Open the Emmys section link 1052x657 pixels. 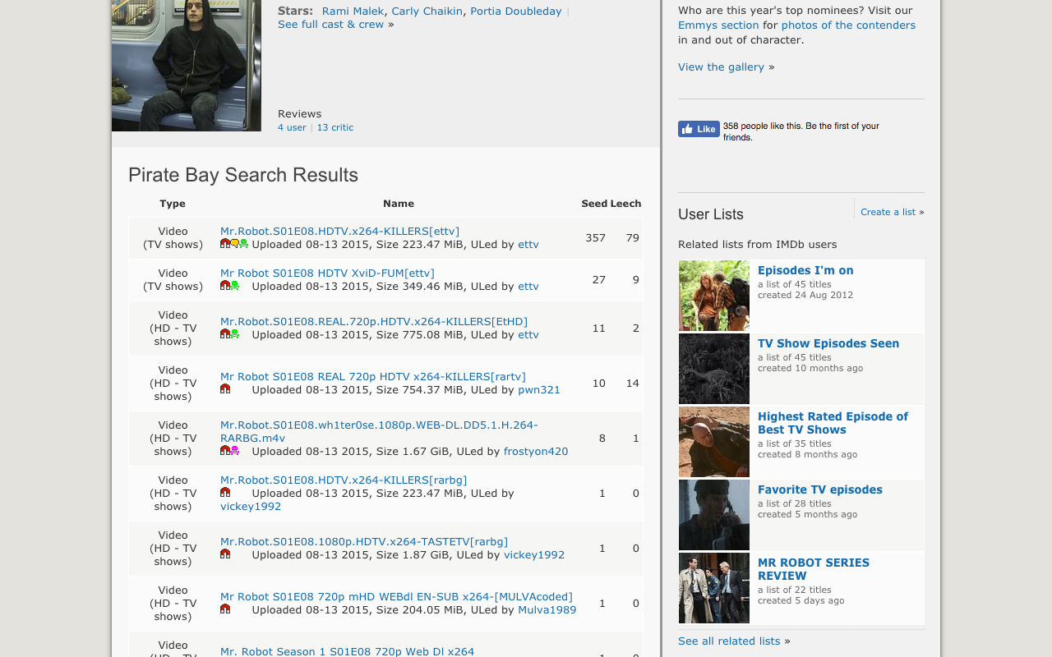[718, 25]
